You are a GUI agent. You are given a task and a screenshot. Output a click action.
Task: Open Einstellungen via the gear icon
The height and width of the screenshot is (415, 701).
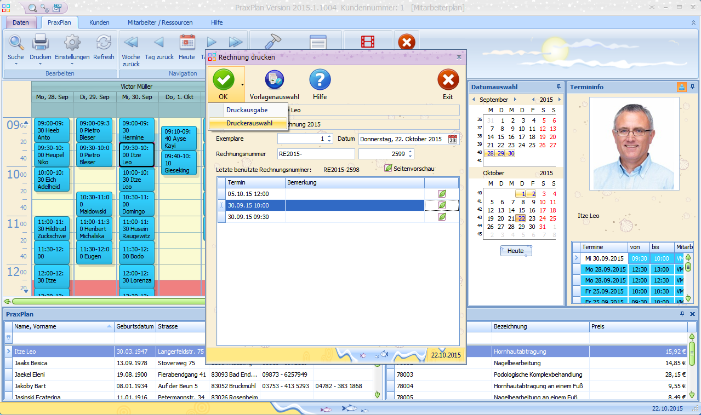(72, 43)
